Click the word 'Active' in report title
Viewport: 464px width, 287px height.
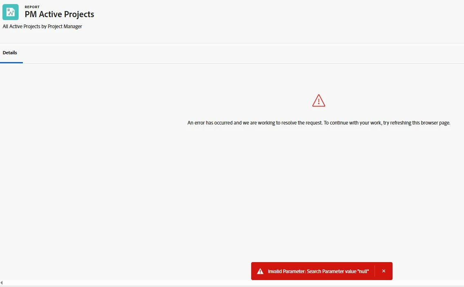pyautogui.click(x=50, y=14)
